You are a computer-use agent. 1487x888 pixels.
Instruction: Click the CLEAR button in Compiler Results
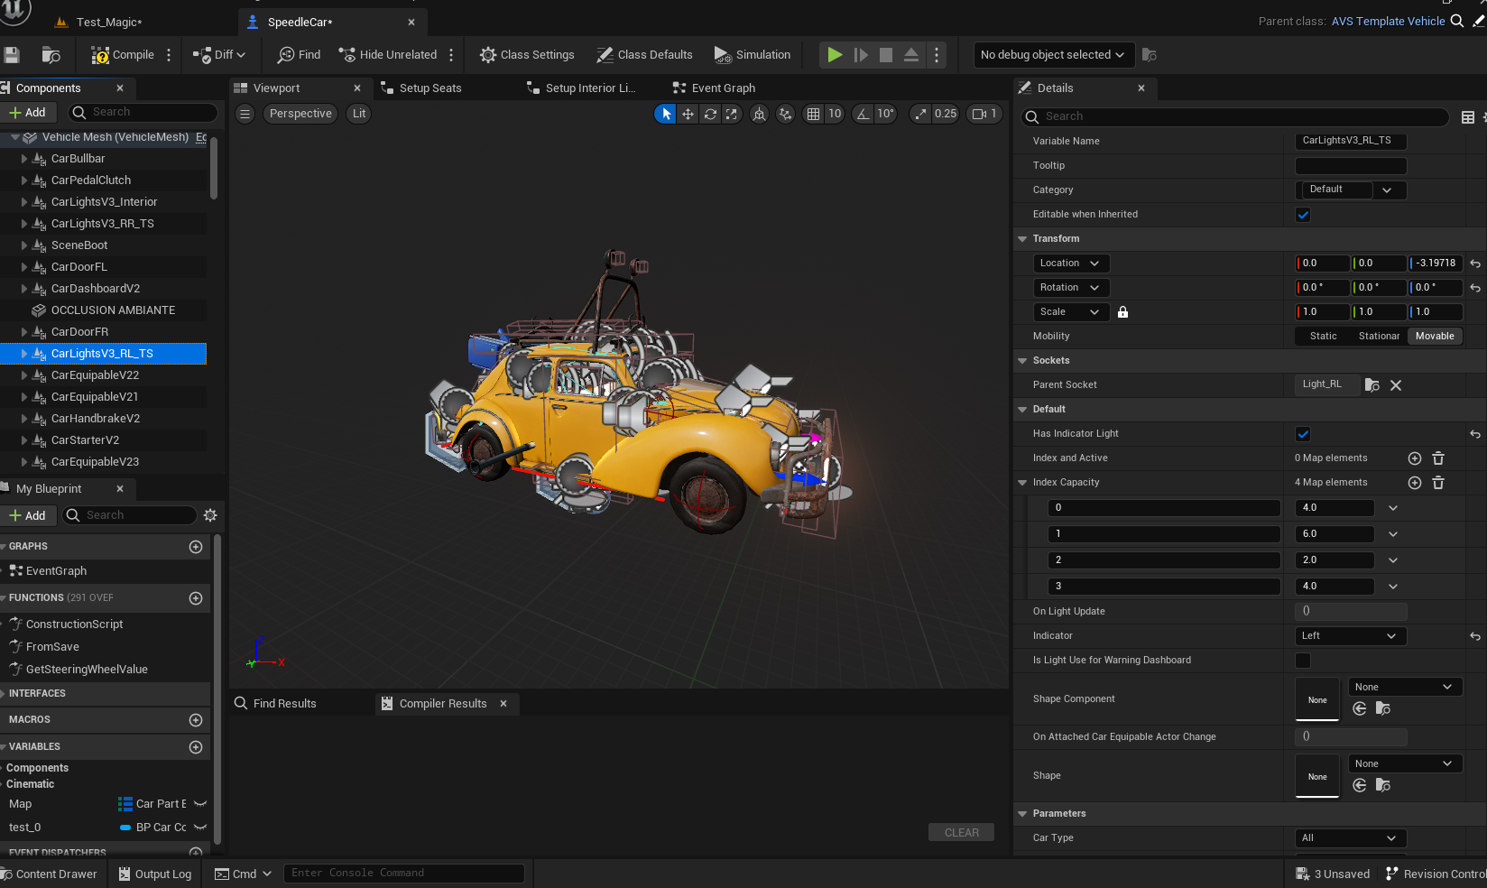point(961,833)
